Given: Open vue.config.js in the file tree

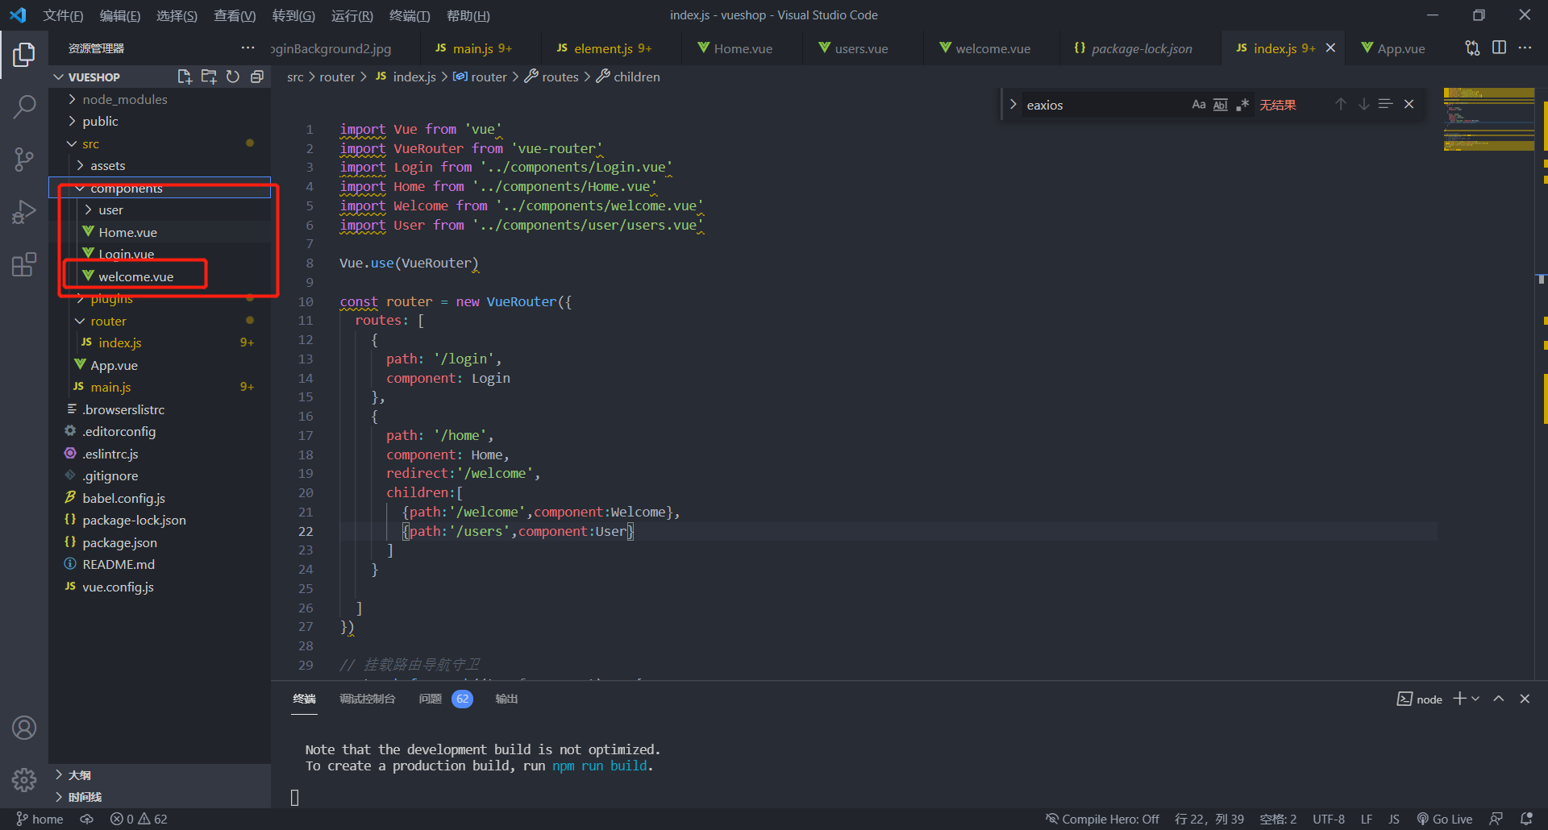Looking at the screenshot, I should 118,587.
